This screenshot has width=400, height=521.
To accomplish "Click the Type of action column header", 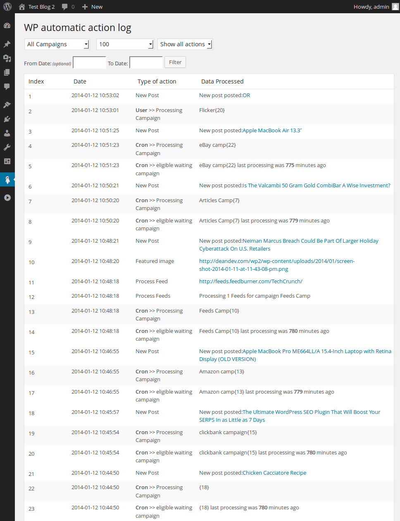I will point(157,81).
